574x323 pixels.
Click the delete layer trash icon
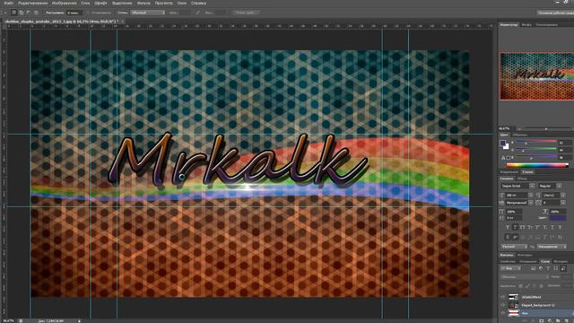pyautogui.click(x=572, y=321)
